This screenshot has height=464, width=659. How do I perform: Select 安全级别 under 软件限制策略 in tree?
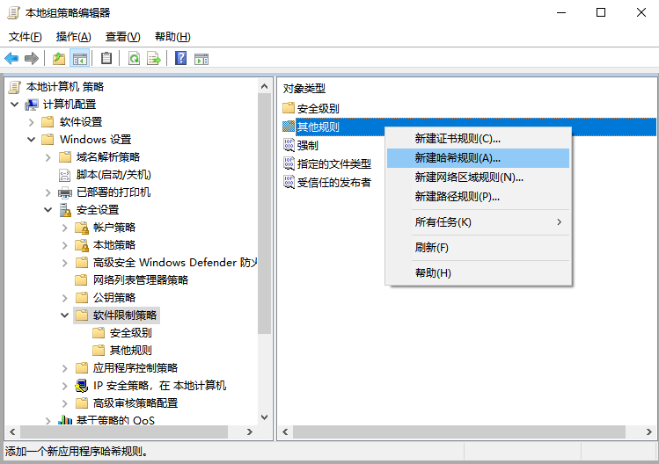click(x=131, y=333)
